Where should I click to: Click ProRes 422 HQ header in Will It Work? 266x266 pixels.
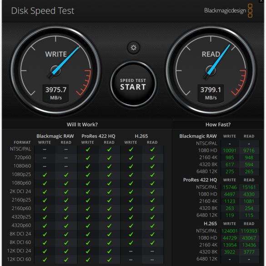click(x=98, y=136)
